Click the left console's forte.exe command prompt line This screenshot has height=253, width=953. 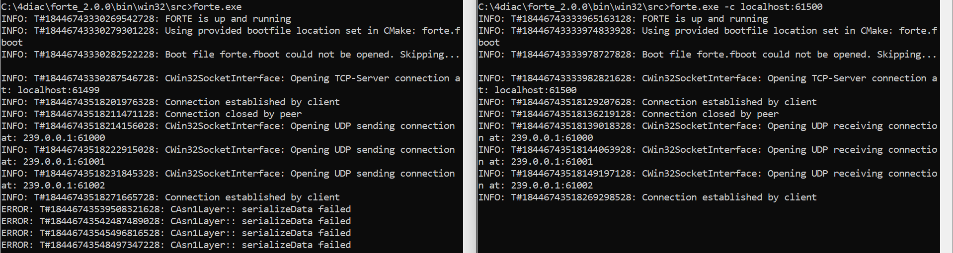[121, 7]
